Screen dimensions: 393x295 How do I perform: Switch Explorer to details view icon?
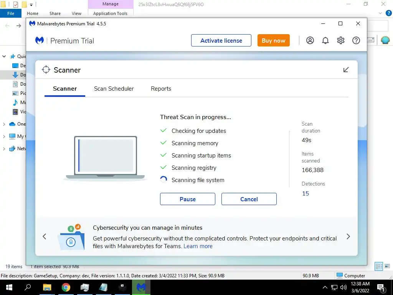(x=379, y=266)
